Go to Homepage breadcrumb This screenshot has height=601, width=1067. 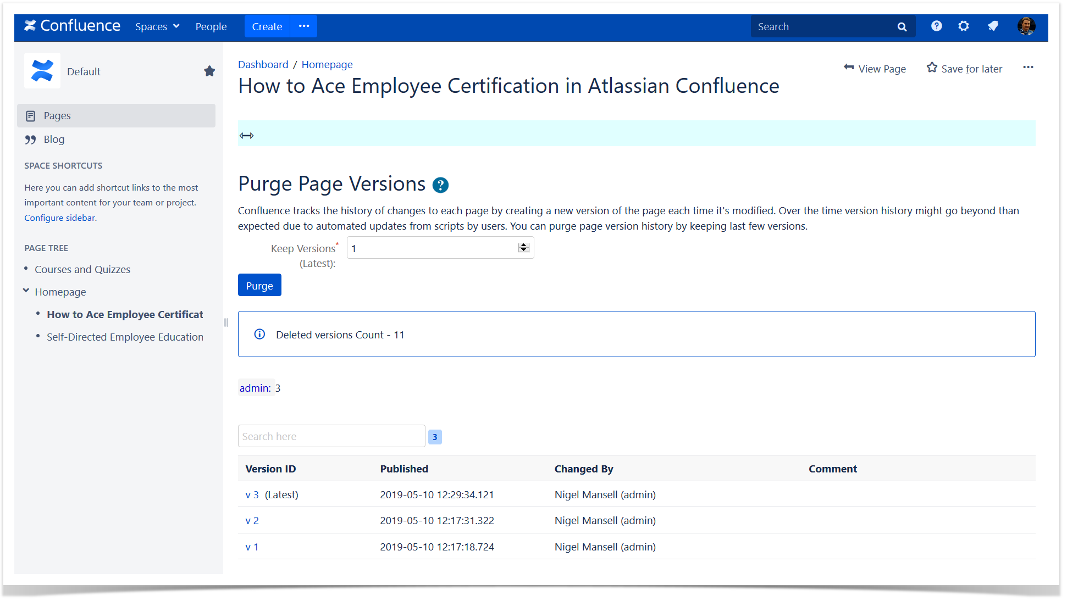pyautogui.click(x=327, y=64)
